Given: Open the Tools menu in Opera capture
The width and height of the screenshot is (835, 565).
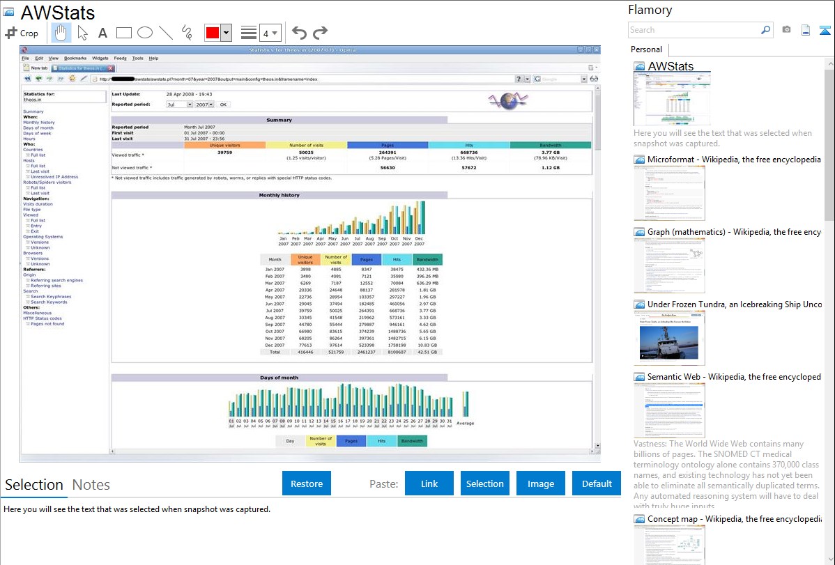Looking at the screenshot, I should (137, 59).
